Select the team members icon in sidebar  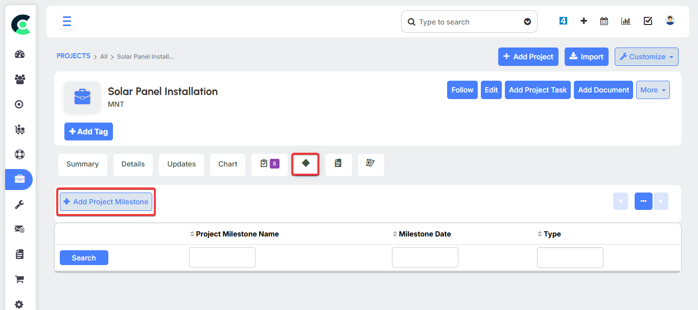(x=19, y=79)
